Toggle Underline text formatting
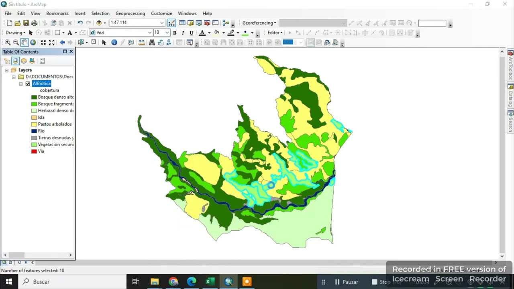Image resolution: width=514 pixels, height=289 pixels. [x=192, y=33]
